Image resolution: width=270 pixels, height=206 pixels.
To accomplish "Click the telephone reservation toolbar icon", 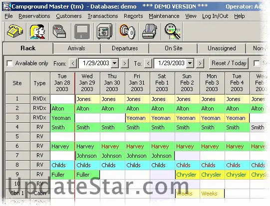I will [14, 31].
